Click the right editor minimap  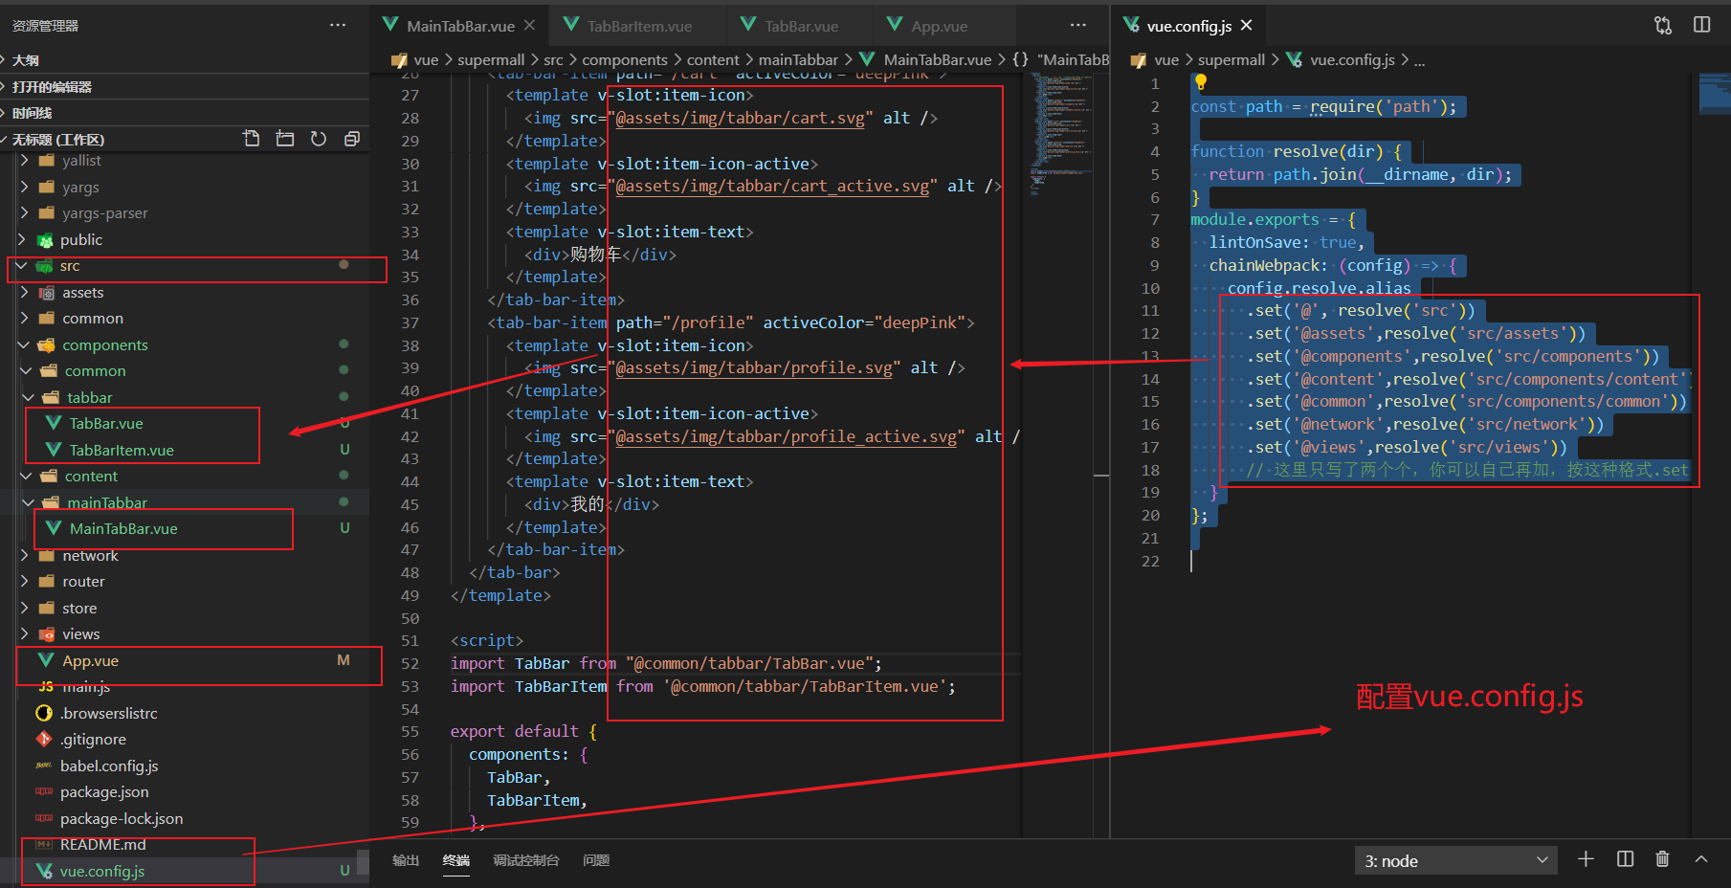click(1713, 94)
